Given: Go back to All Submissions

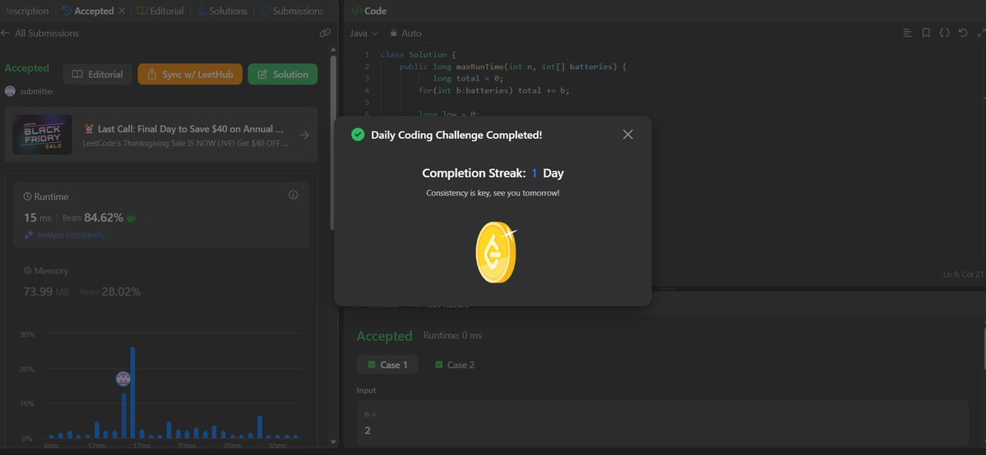Looking at the screenshot, I should [39, 34].
